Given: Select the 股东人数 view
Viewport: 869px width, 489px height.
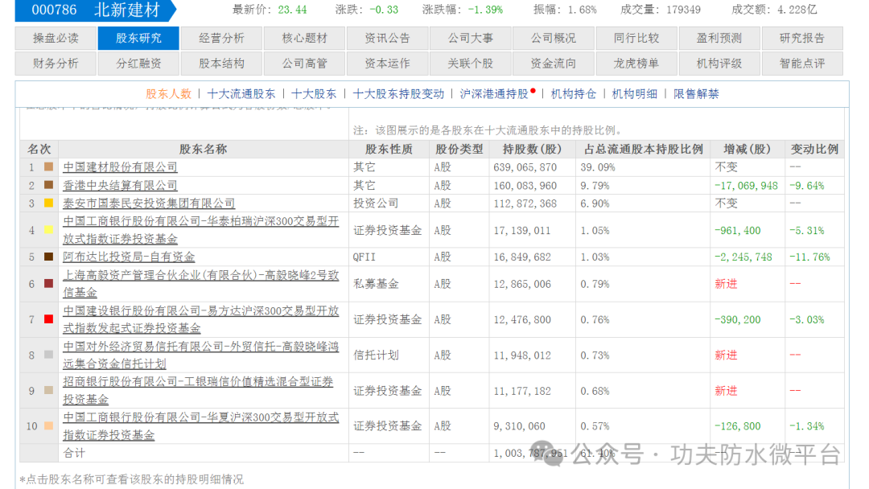Looking at the screenshot, I should 164,93.
